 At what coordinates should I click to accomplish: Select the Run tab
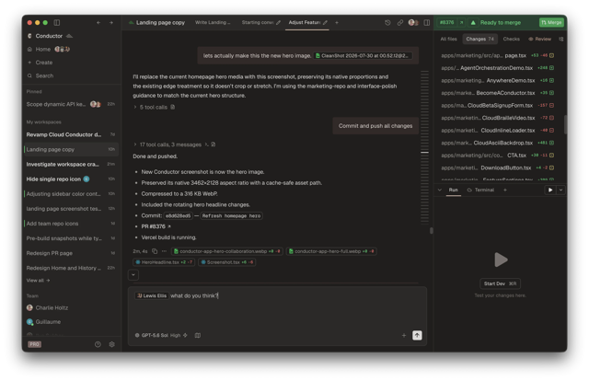[453, 190]
